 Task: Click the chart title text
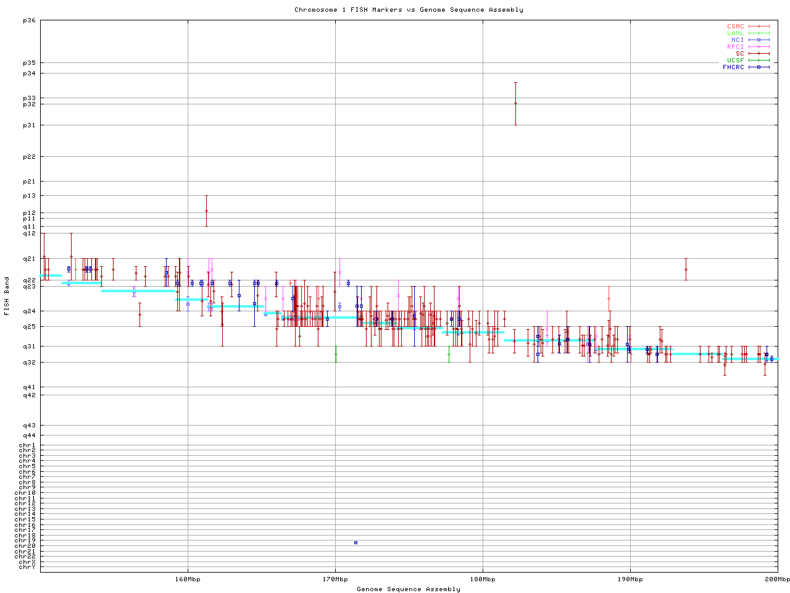pos(409,10)
